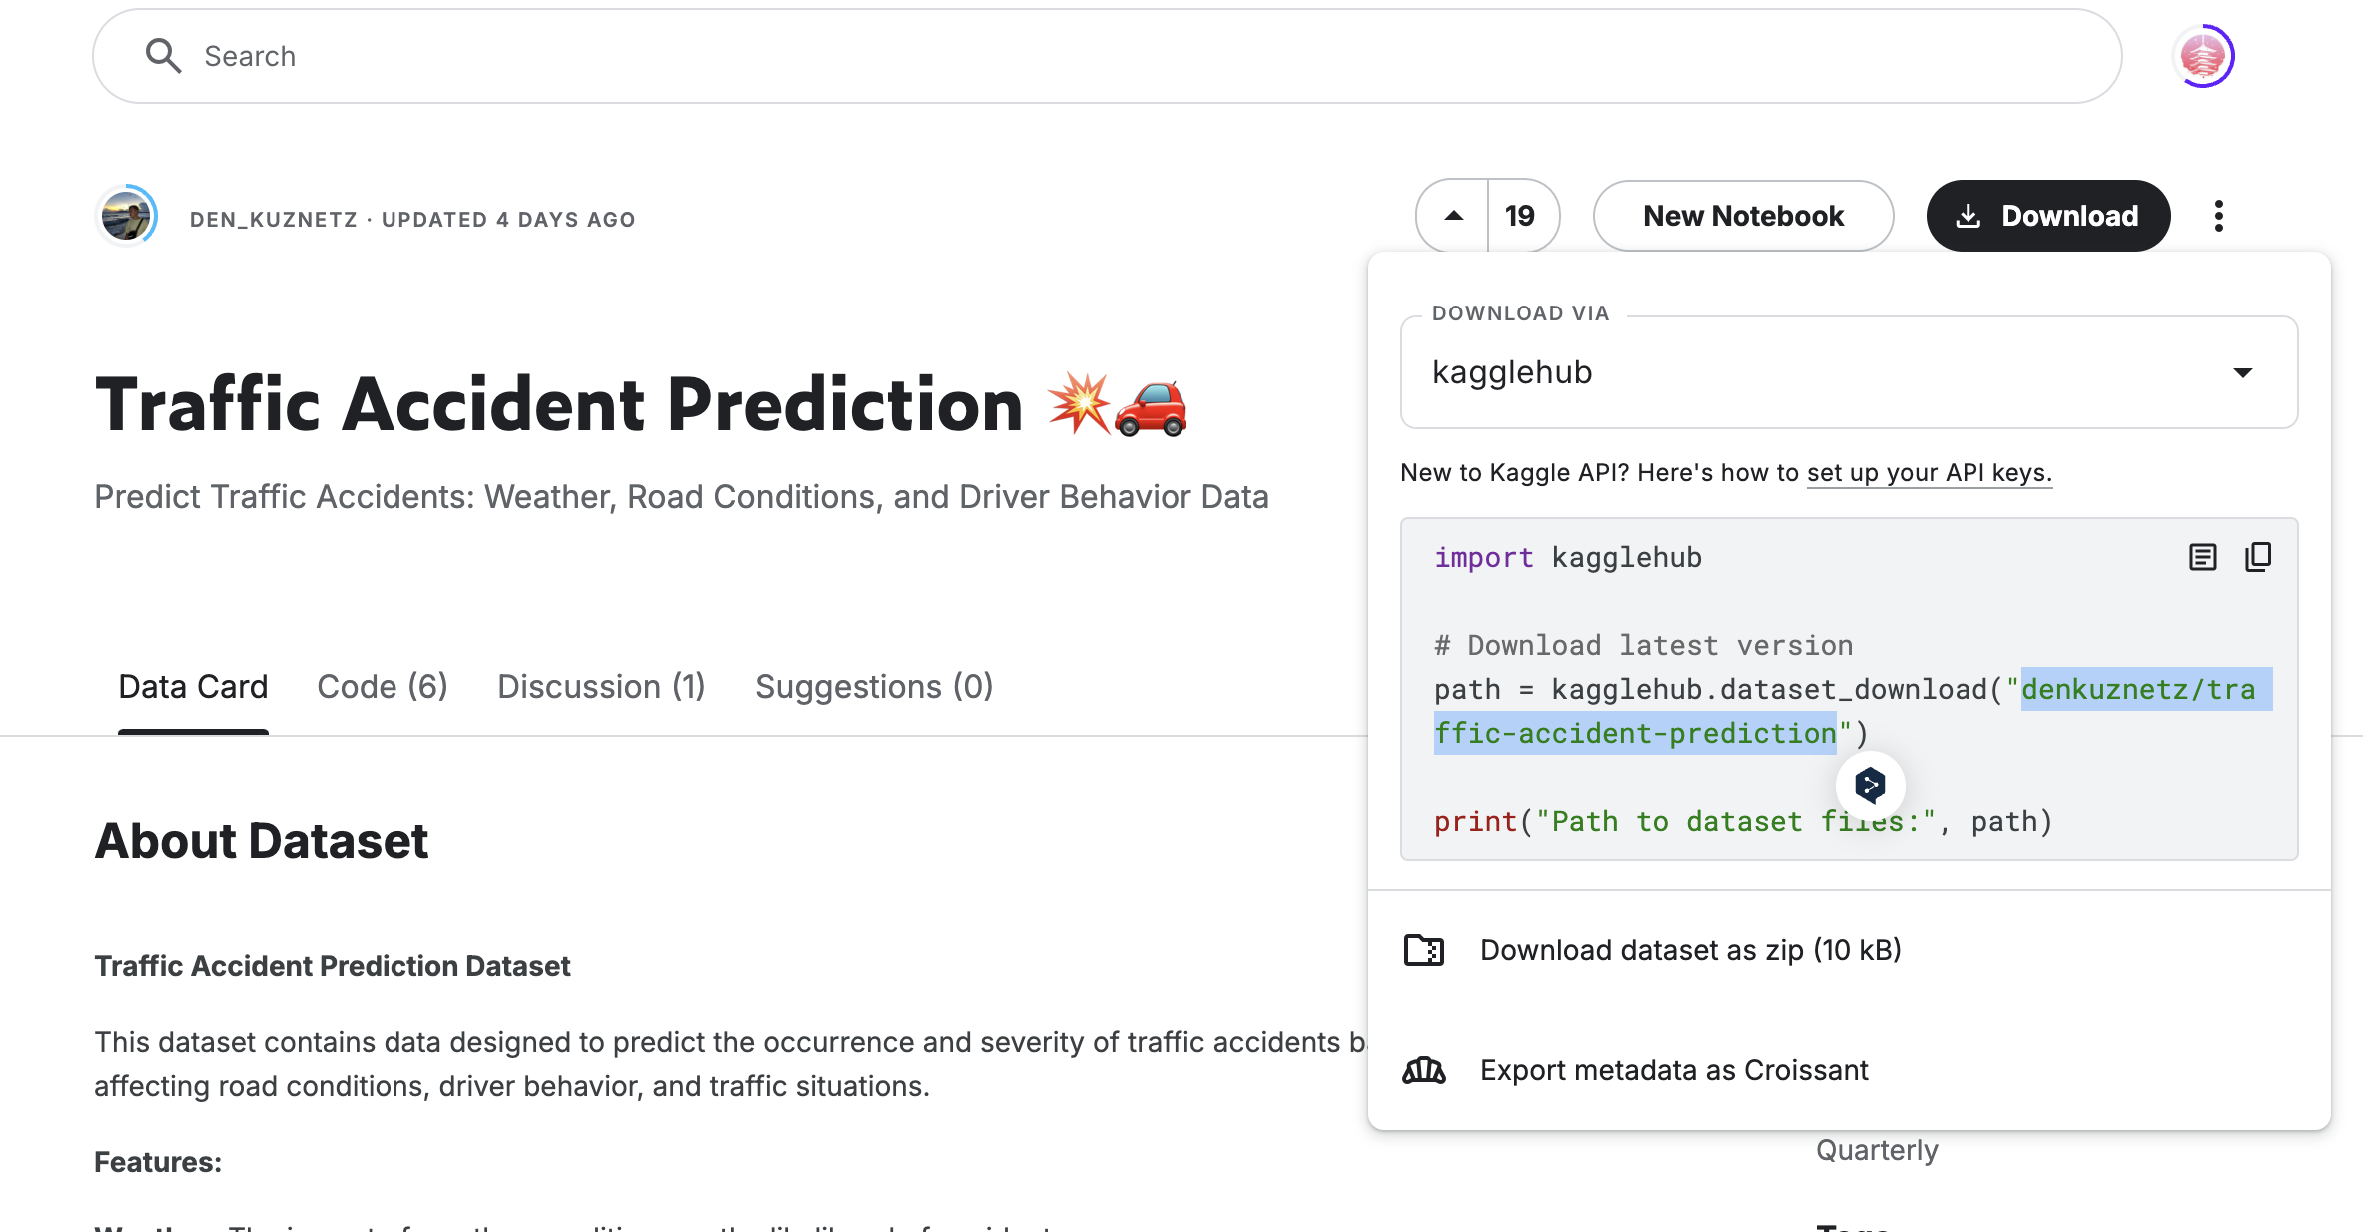Open the three-dot more options menu
The height and width of the screenshot is (1232, 2363).
(x=2218, y=216)
